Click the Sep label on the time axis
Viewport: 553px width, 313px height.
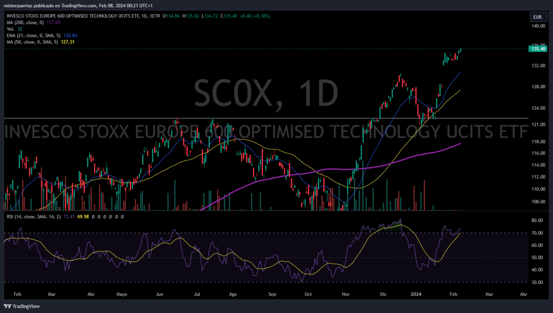click(272, 295)
